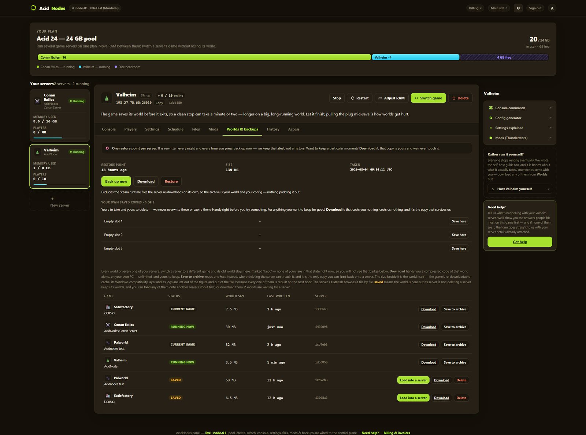Viewport: 586px width, 435px height.
Task: Click the Valheim tree icon in the server header
Action: [x=107, y=98]
